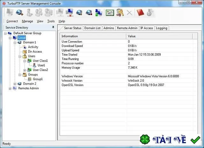Open the Manage menu
Viewport: 204px width, 148px height.
[27, 21]
